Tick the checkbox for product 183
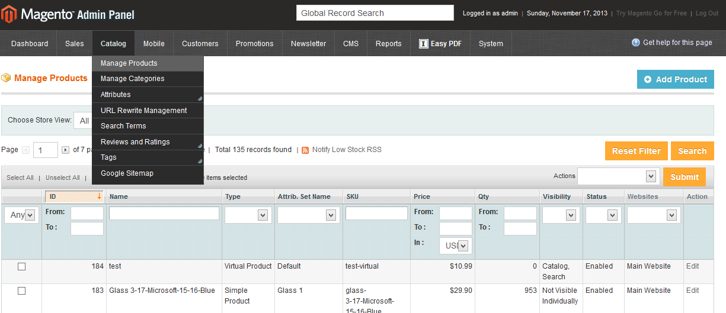 tap(21, 291)
